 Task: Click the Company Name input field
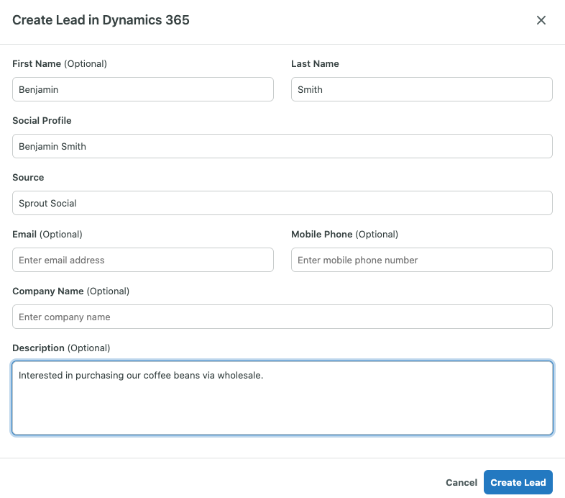282,317
